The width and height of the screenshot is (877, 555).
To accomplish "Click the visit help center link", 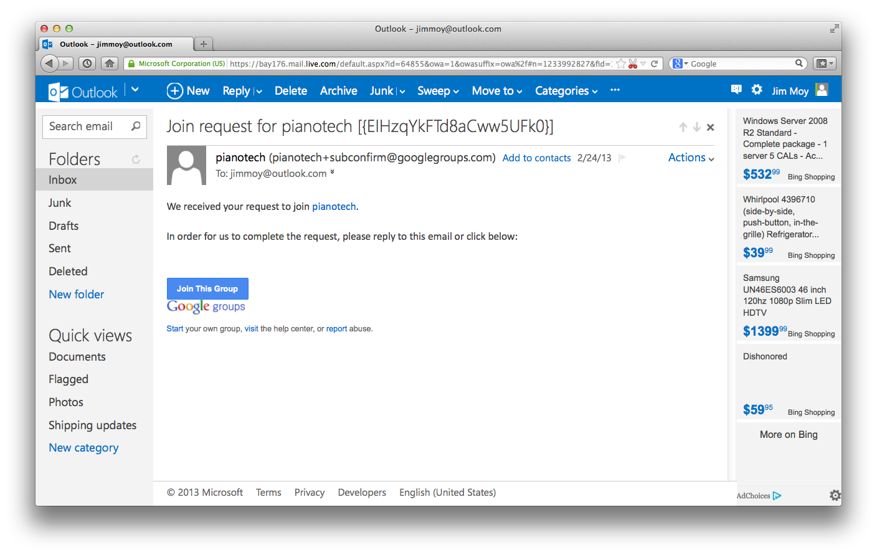I will pos(251,329).
